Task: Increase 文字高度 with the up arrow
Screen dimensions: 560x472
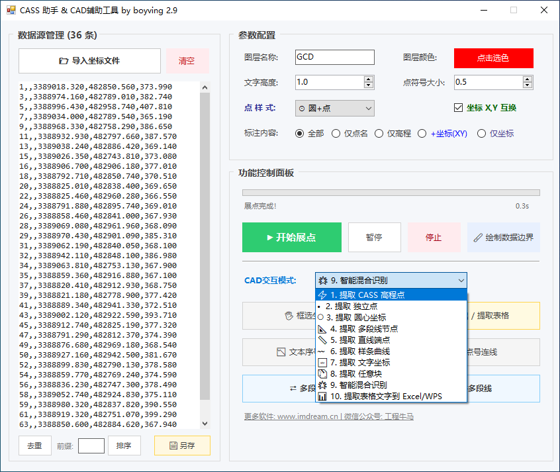Action: click(369, 79)
